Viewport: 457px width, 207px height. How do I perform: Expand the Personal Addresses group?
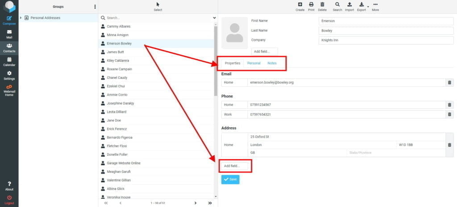(x=21, y=18)
